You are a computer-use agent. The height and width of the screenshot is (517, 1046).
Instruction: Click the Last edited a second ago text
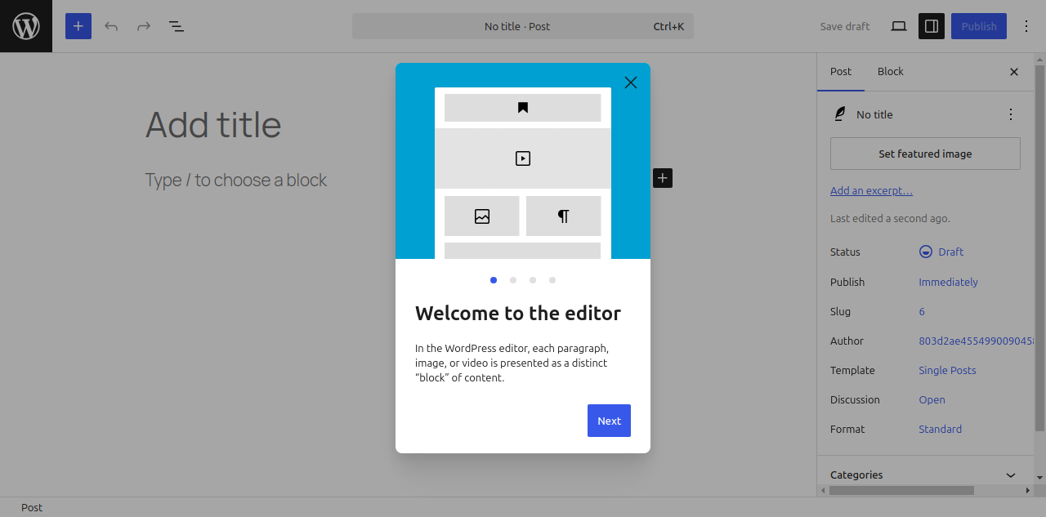[x=890, y=218]
